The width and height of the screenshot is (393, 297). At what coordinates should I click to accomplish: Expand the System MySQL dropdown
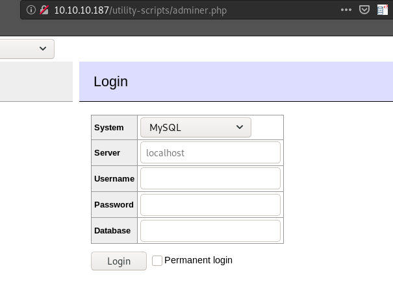point(196,128)
